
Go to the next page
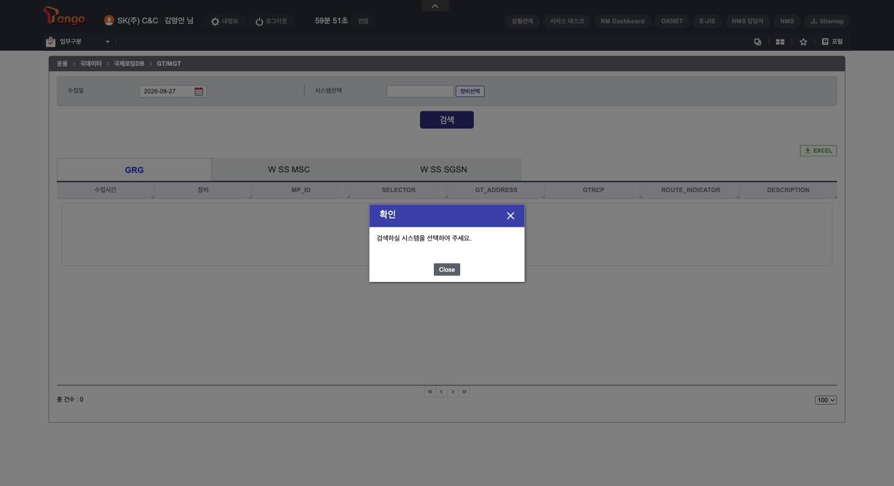453,392
